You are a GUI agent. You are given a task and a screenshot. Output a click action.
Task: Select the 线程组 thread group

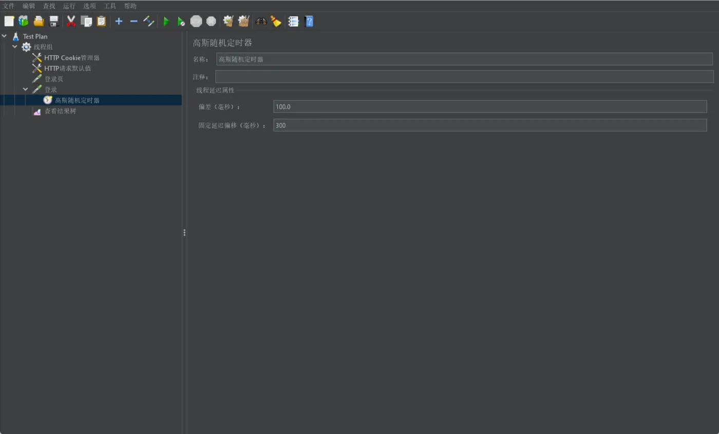43,47
